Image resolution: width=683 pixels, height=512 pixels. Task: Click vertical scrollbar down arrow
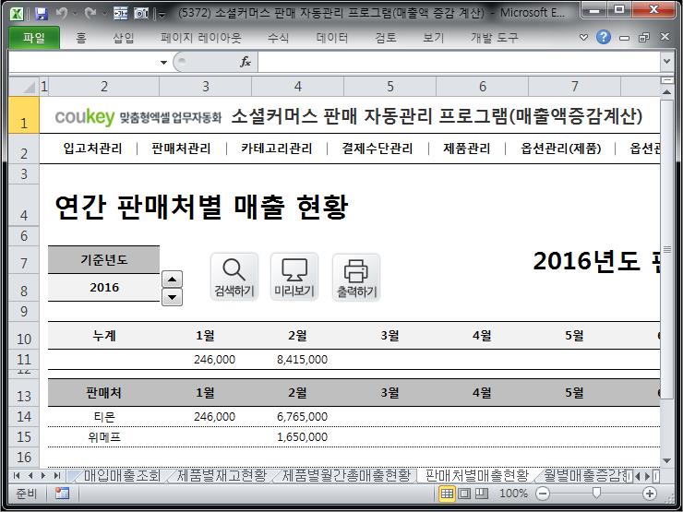[x=667, y=460]
